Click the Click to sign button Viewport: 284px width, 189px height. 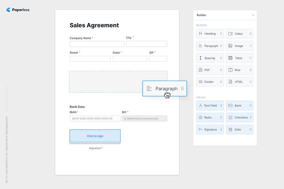click(x=95, y=136)
